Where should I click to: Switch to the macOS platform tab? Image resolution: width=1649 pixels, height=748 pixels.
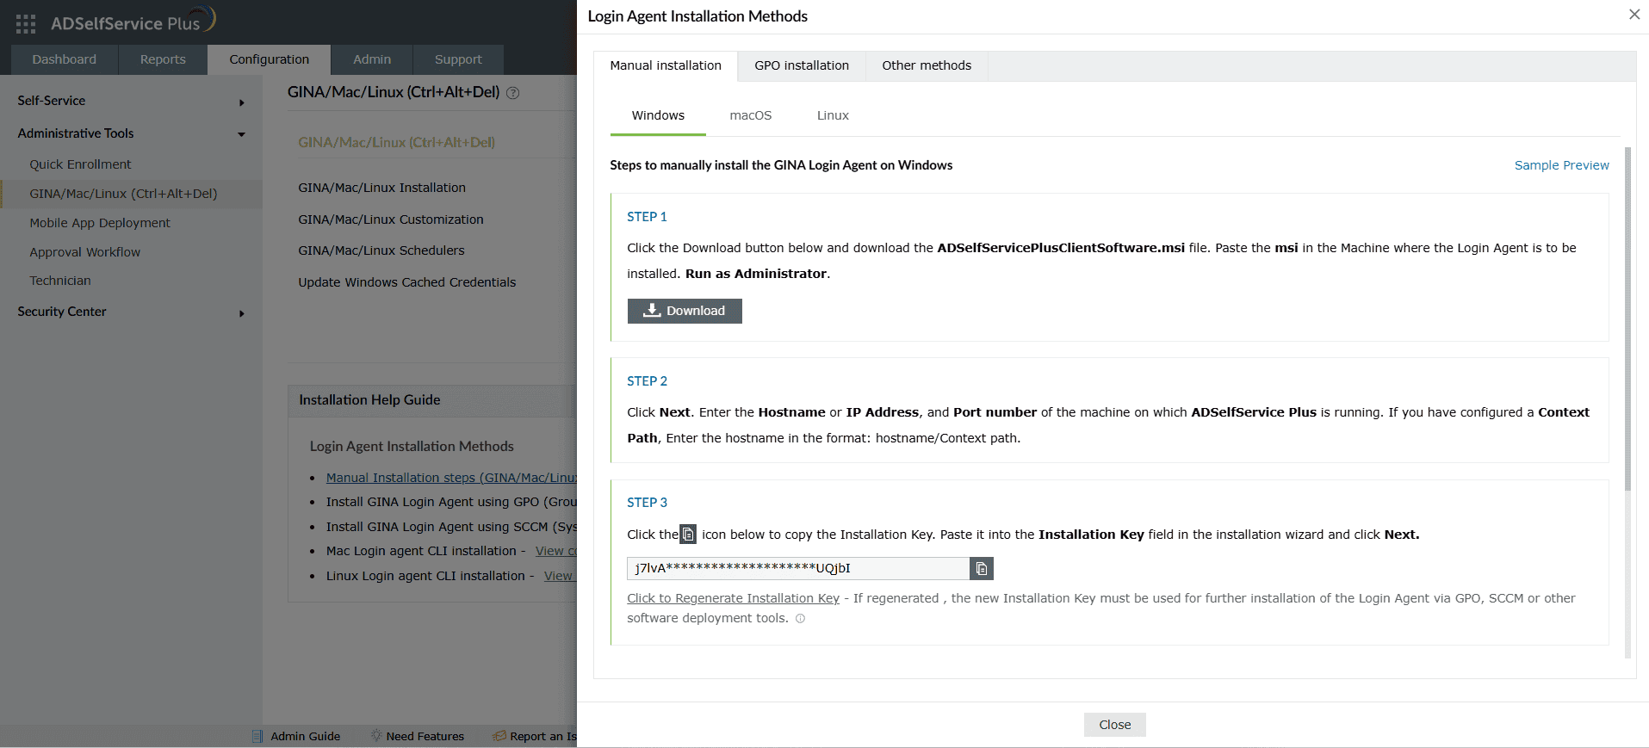[x=751, y=115]
